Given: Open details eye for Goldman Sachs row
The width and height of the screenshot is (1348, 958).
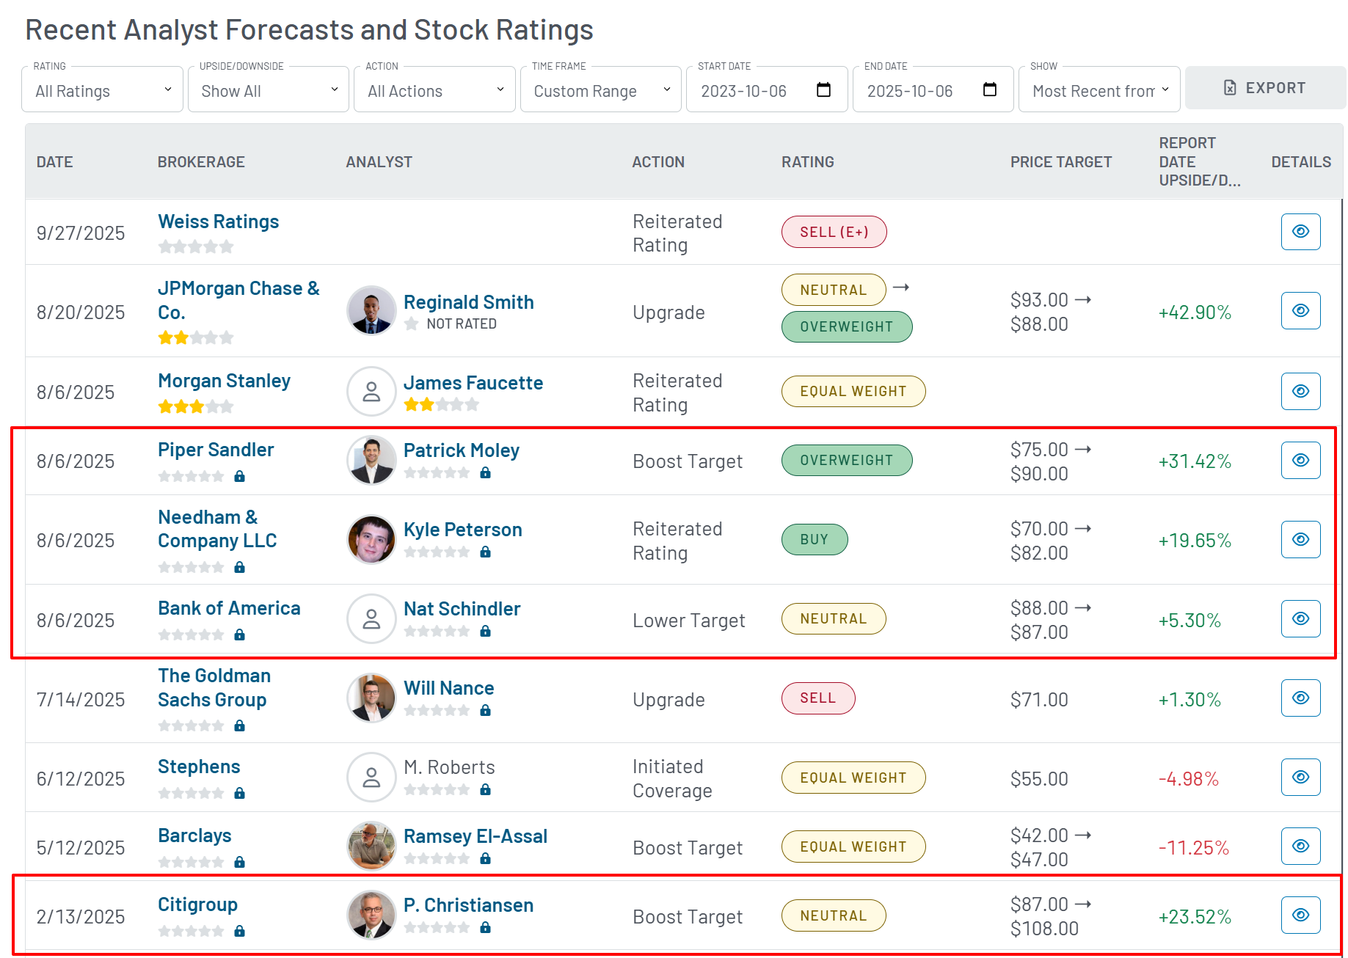Looking at the screenshot, I should [x=1300, y=698].
